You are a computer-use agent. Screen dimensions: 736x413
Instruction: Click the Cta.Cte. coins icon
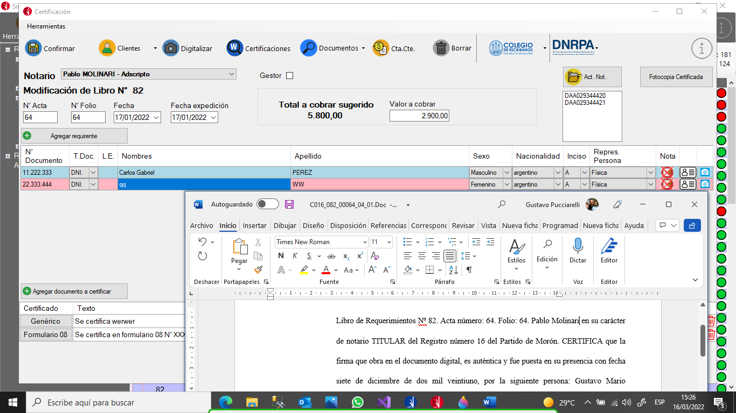coord(380,48)
